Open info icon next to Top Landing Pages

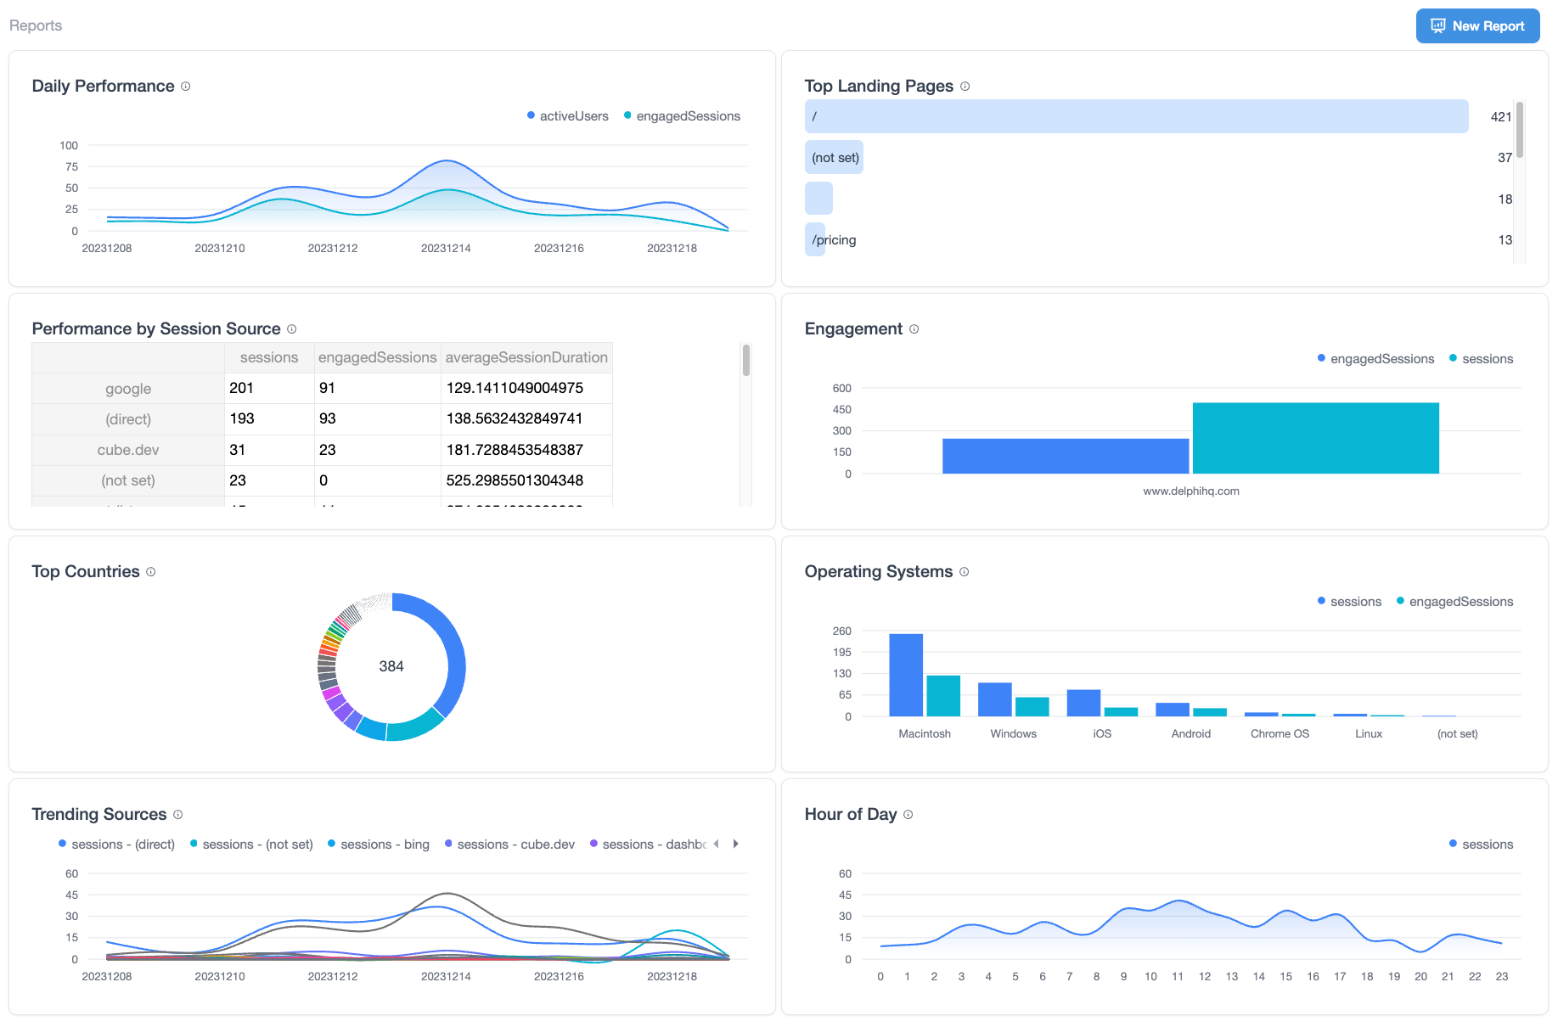[x=965, y=87]
